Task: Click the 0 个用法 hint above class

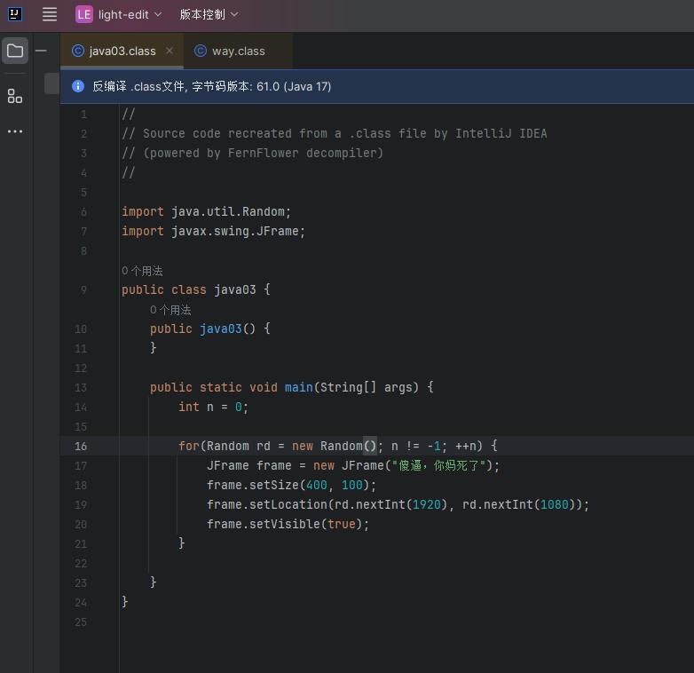Action: click(x=142, y=271)
